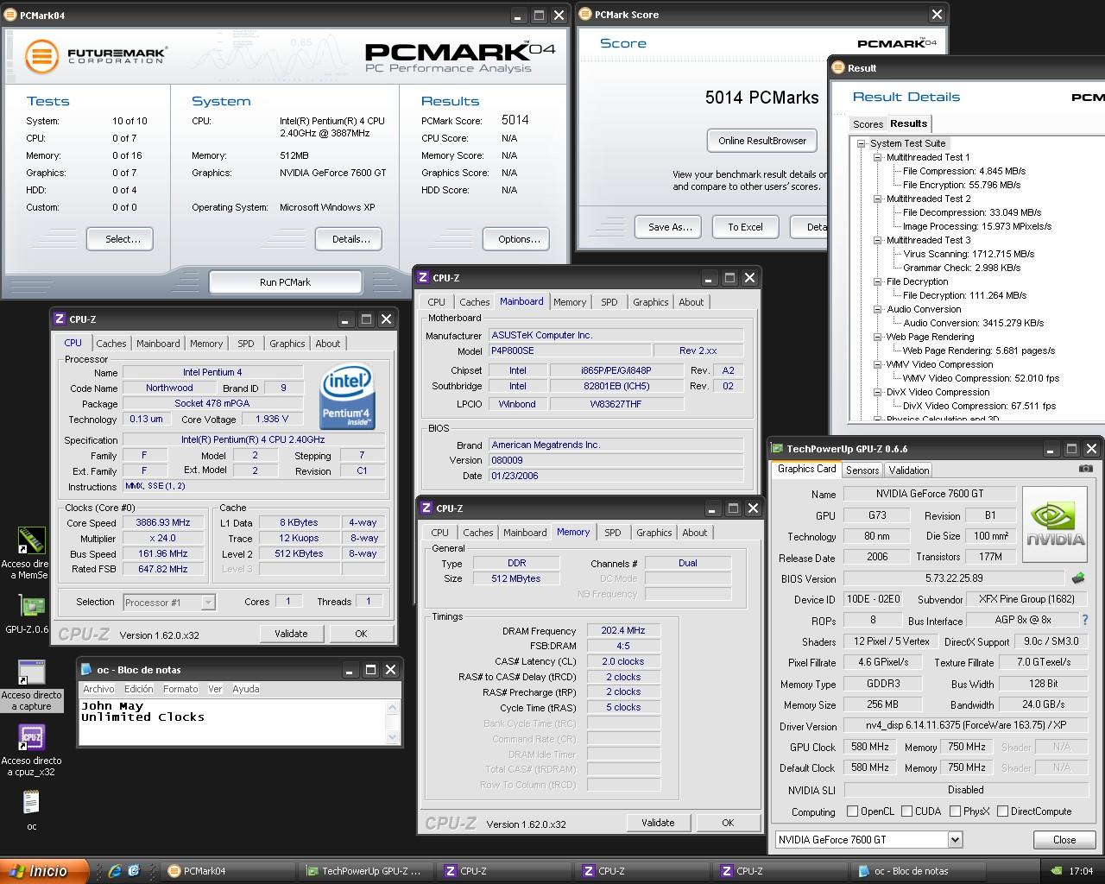
Task: Open the oc text file desktop icon
Action: [x=31, y=811]
